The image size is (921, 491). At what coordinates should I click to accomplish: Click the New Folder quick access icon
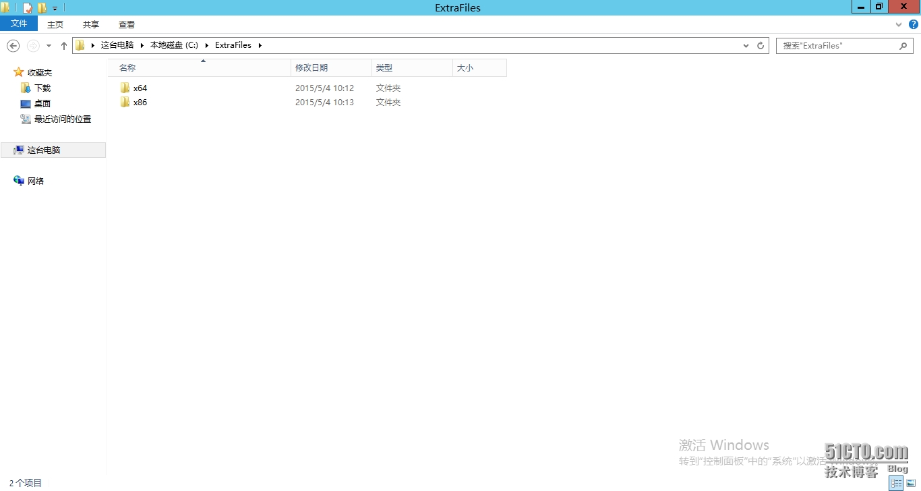pos(42,8)
